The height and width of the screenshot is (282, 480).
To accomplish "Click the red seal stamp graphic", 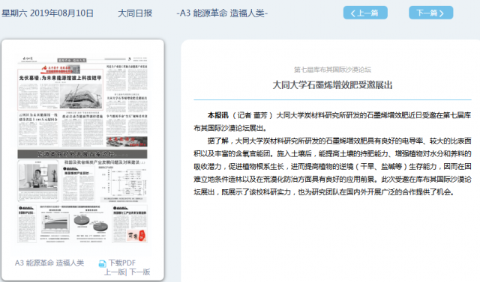I will click(x=142, y=236).
